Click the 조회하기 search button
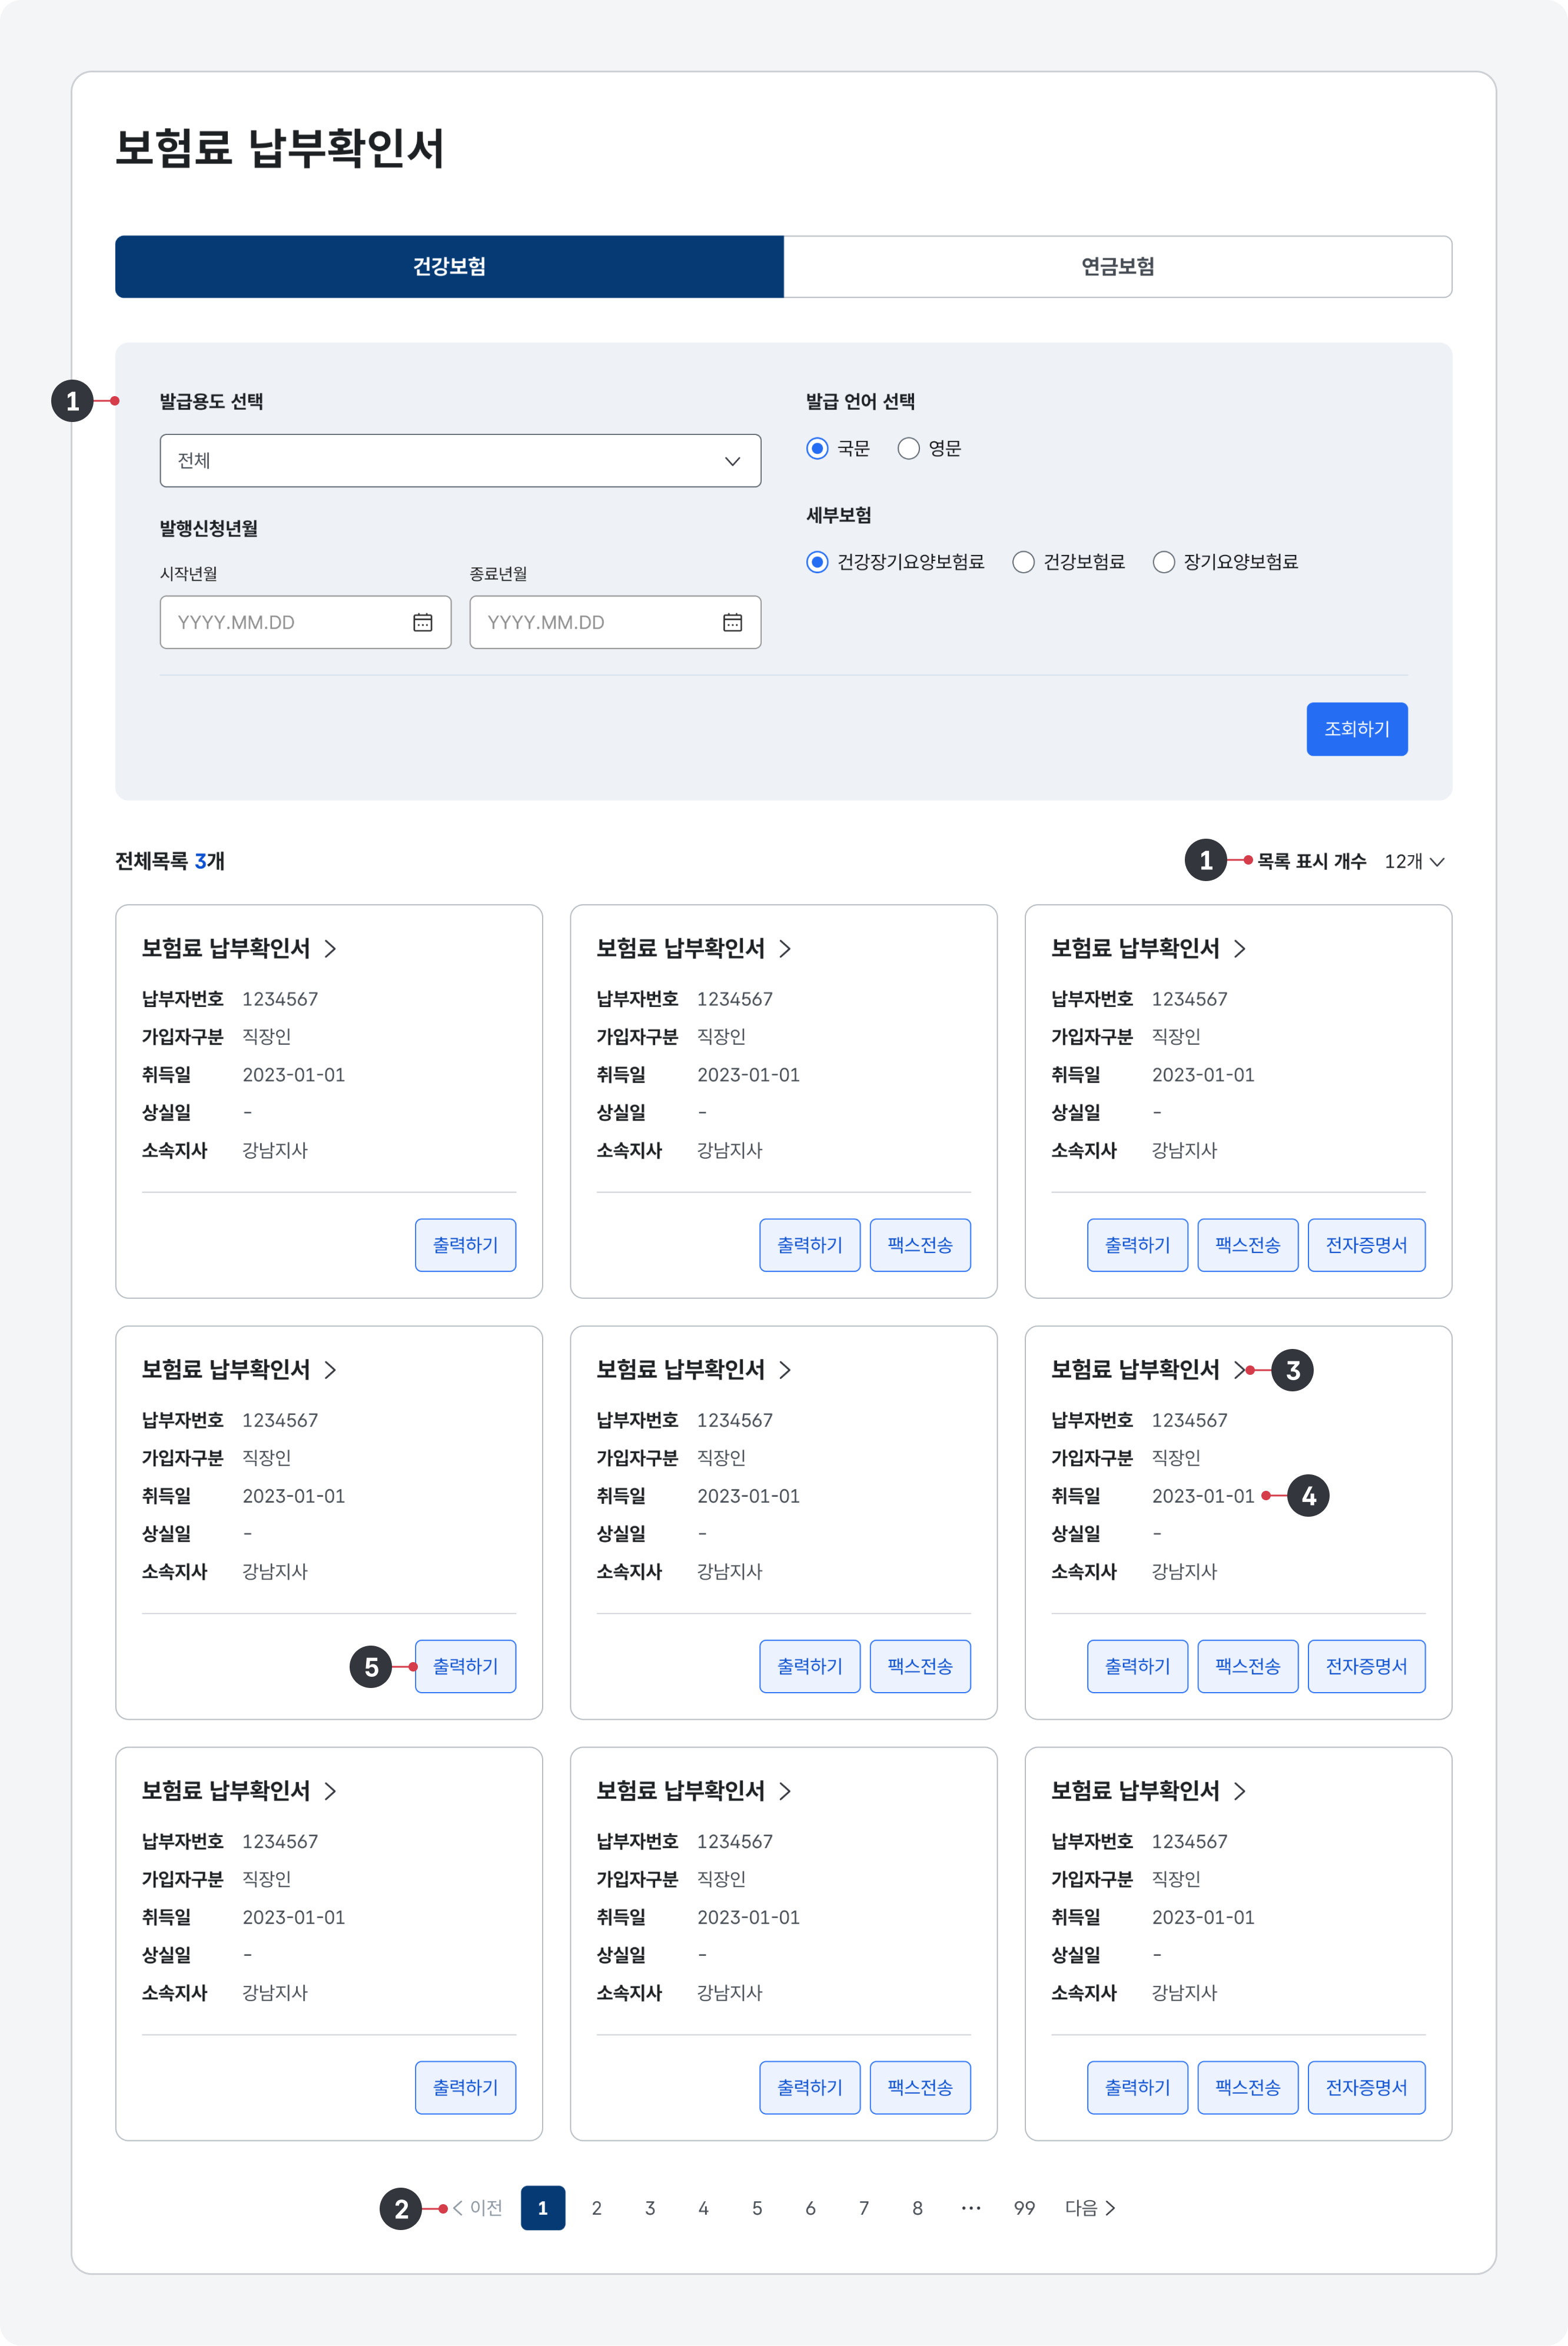Viewport: 1568px width, 2346px height. (1356, 729)
